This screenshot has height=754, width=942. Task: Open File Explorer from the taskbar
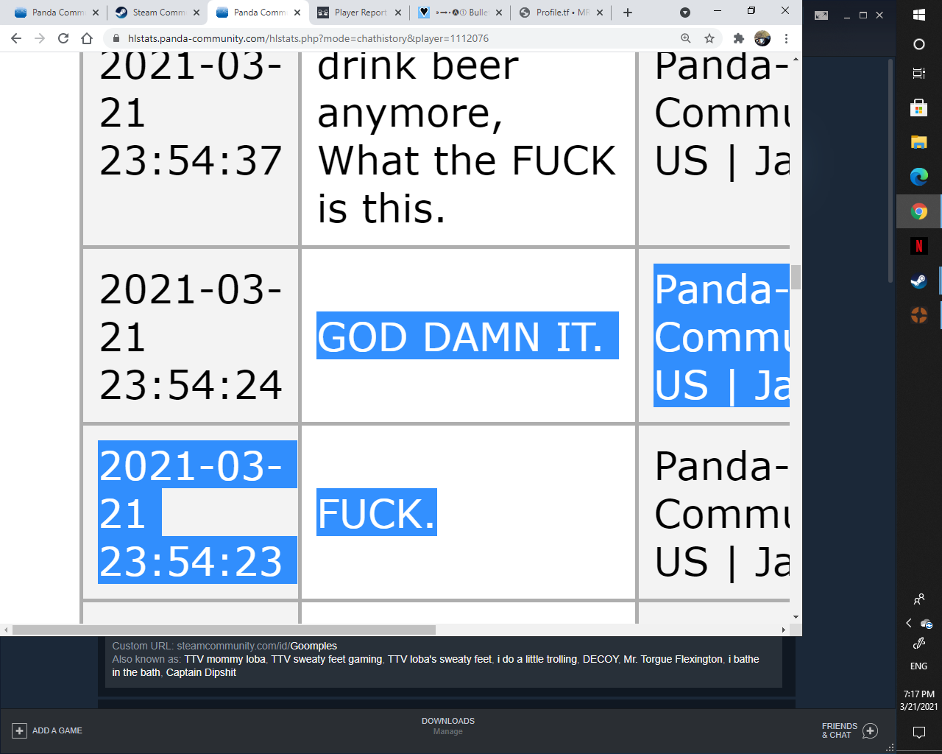[x=918, y=142]
